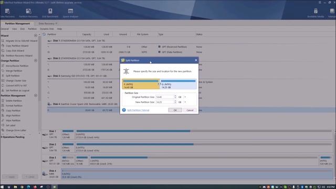The width and height of the screenshot is (336, 189).
Task: Open File Explorer from the taskbar
Action: (x=15, y=187)
